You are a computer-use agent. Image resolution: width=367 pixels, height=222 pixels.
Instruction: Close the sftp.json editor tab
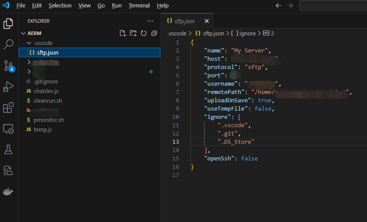207,21
